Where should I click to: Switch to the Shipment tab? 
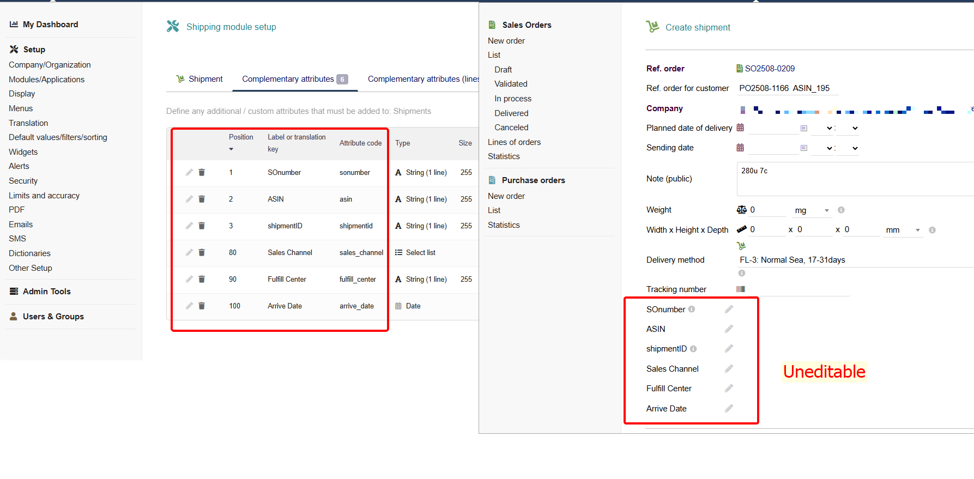point(199,79)
